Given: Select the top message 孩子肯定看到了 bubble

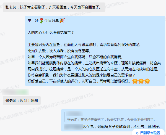Looking at the screenshot, I should coord(54,7).
